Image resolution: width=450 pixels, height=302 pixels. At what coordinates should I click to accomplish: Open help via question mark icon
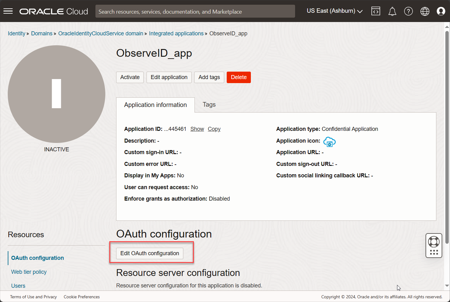pyautogui.click(x=408, y=11)
